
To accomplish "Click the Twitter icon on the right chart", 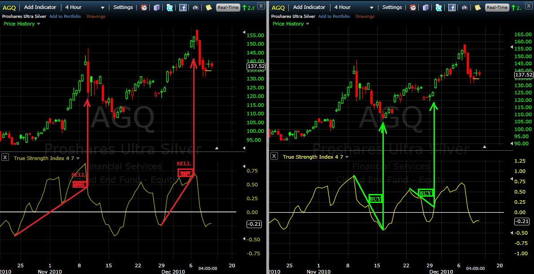I will [x=438, y=7].
